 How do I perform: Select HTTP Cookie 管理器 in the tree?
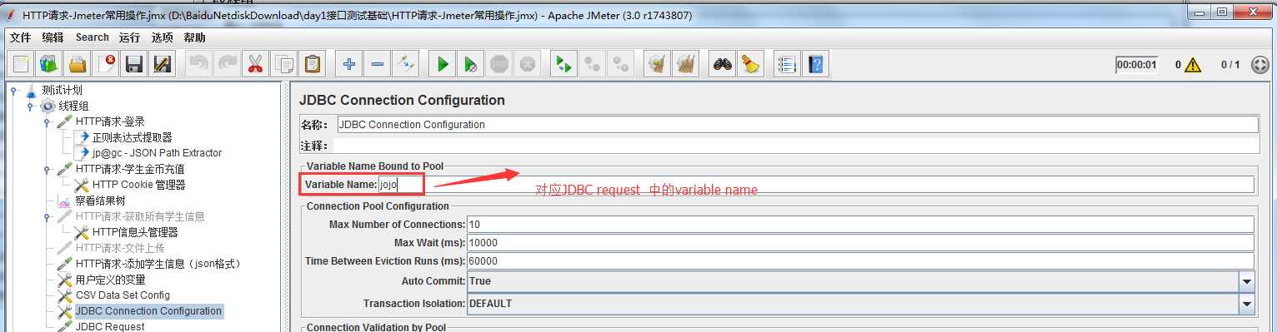(x=138, y=185)
